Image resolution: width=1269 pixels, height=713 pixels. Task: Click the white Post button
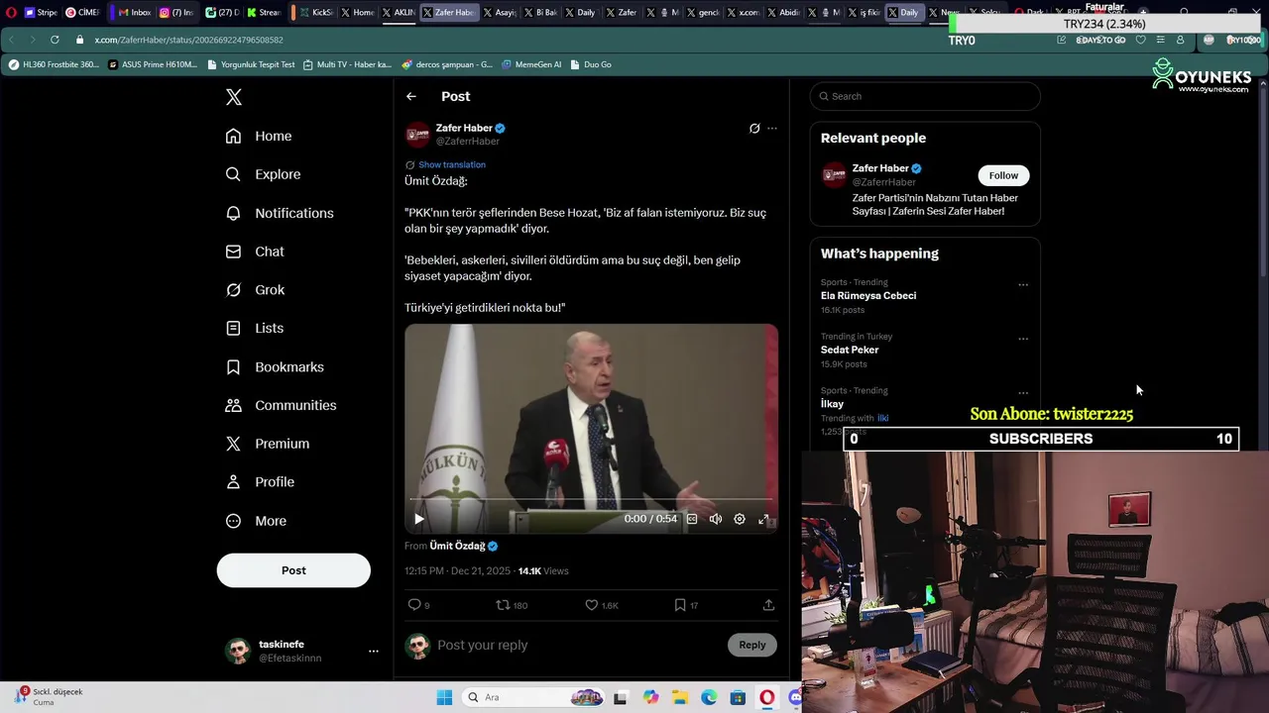tap(293, 570)
